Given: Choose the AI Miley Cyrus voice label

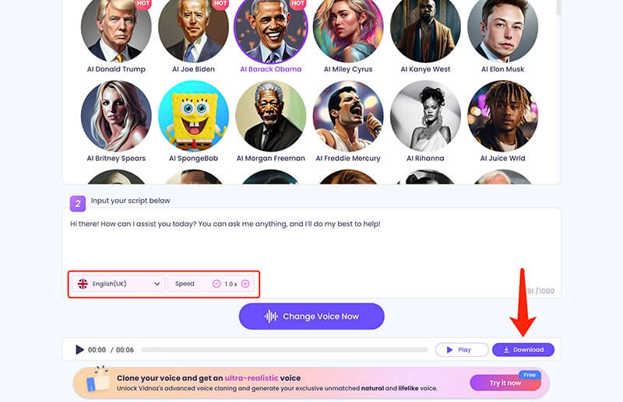Looking at the screenshot, I should [x=348, y=69].
